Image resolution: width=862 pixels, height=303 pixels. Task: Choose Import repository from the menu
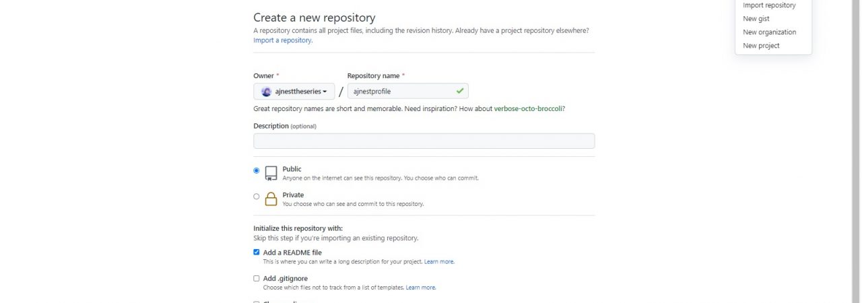coord(769,5)
